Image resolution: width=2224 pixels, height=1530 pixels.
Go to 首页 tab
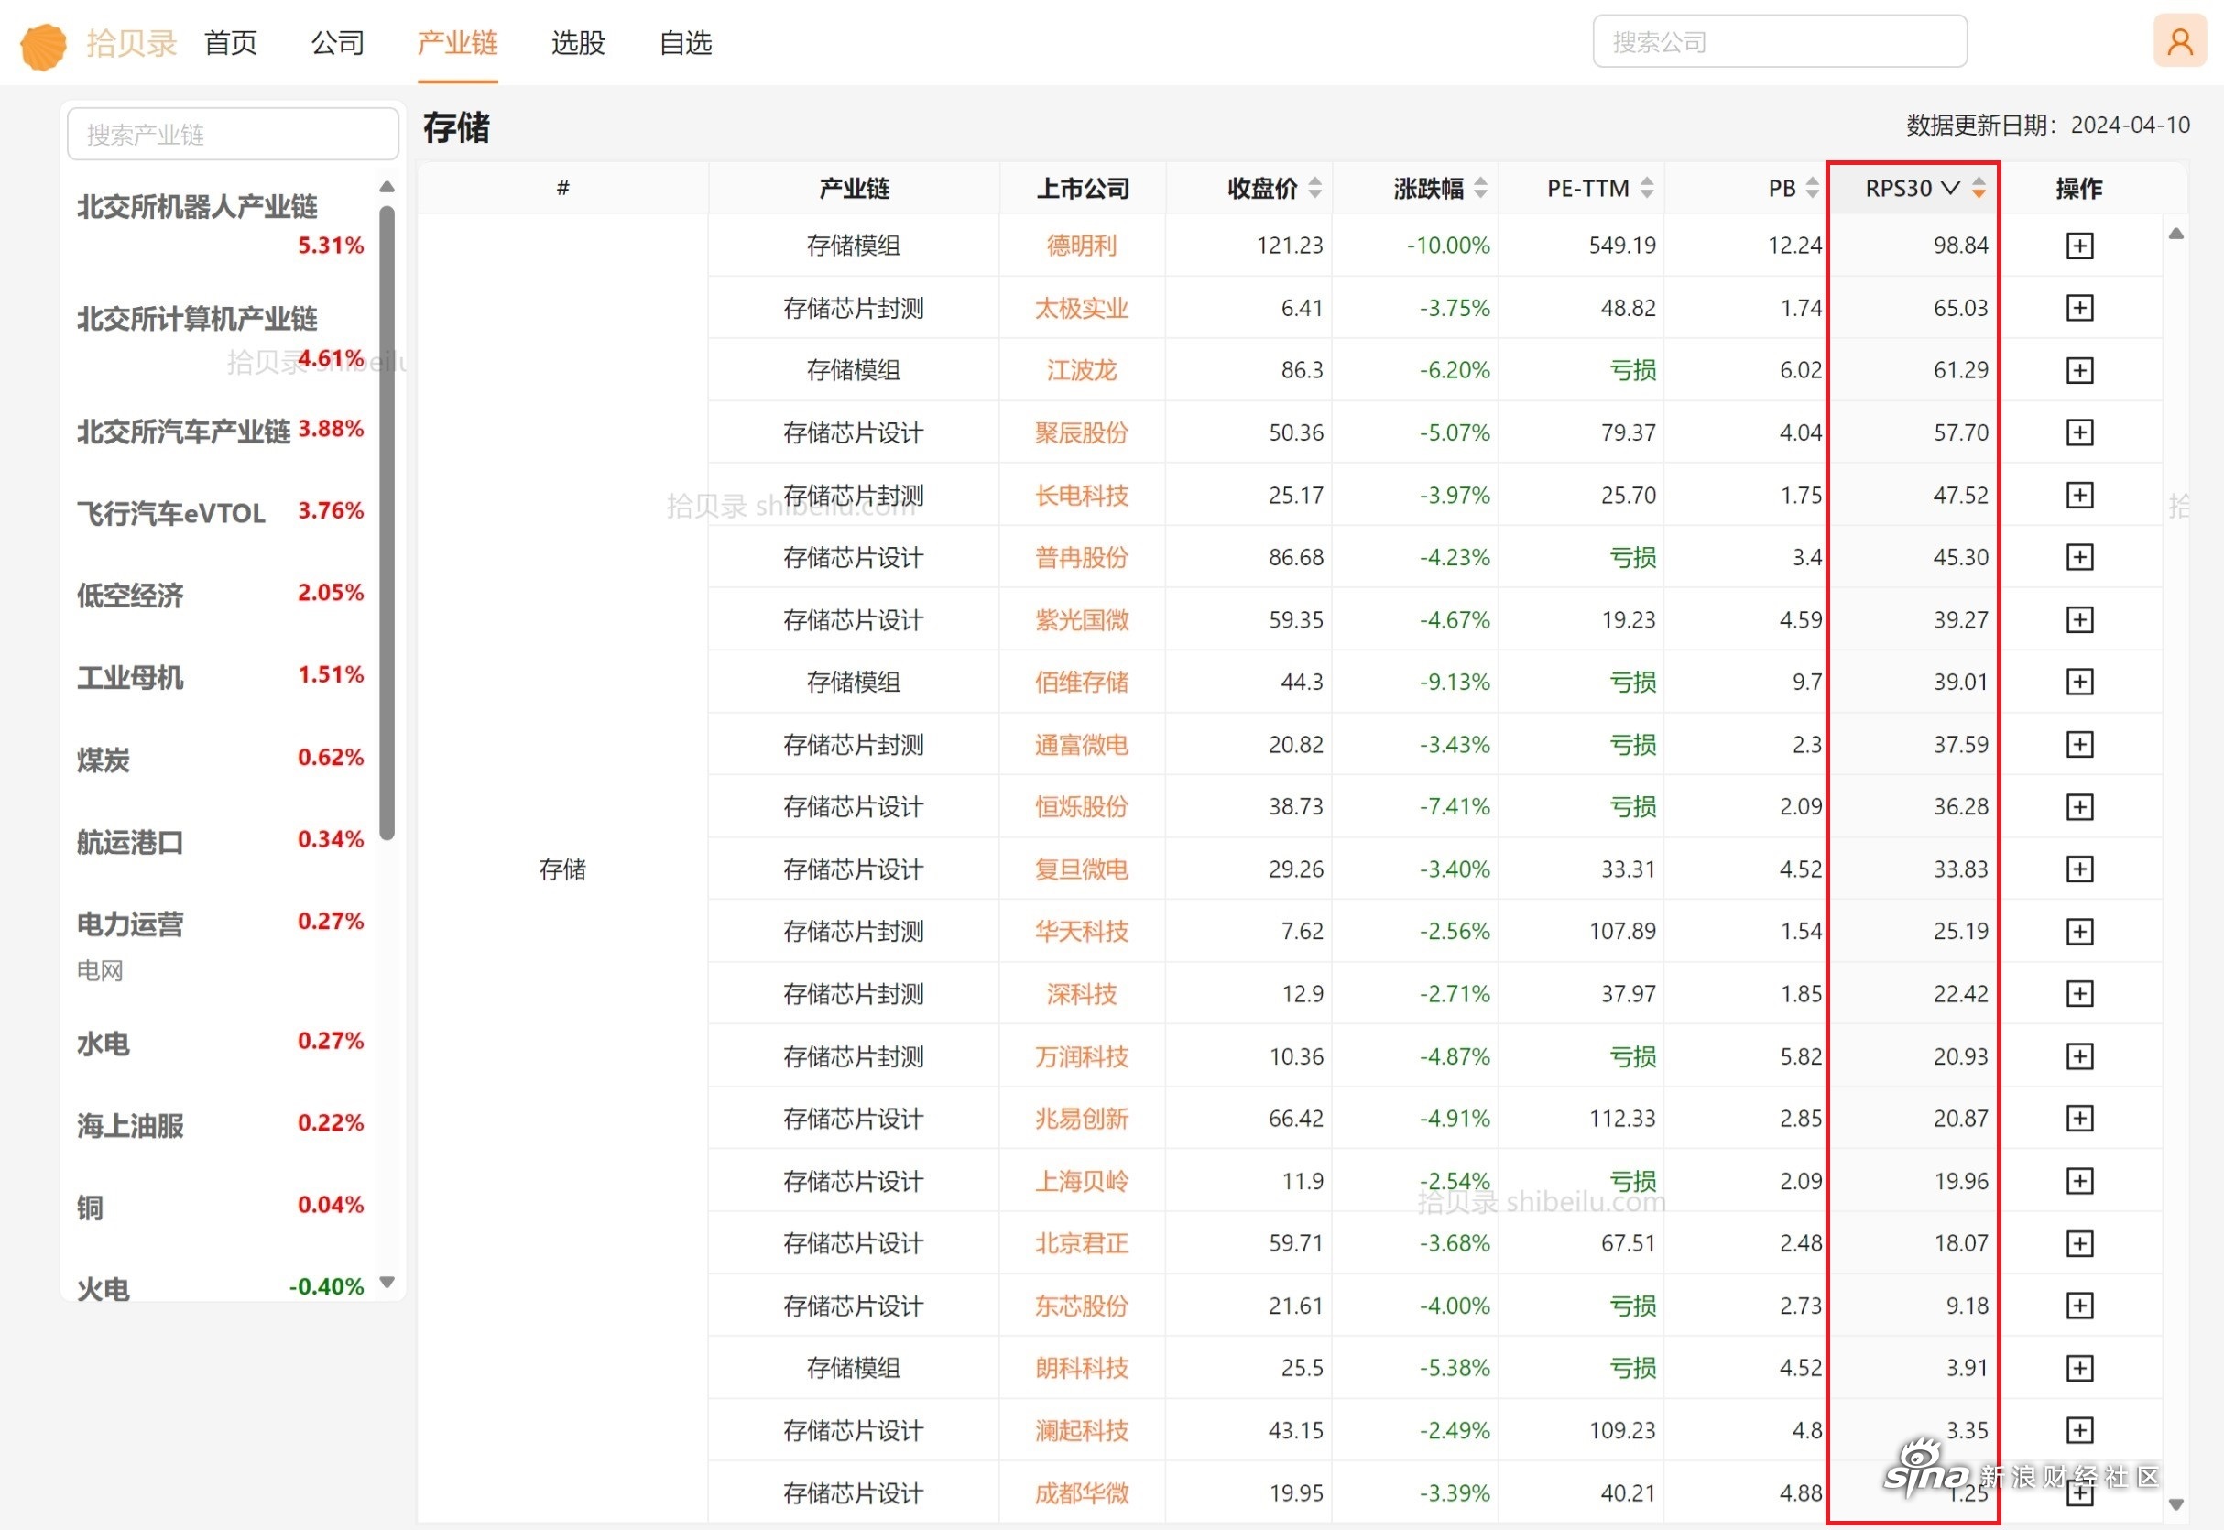pyautogui.click(x=231, y=42)
